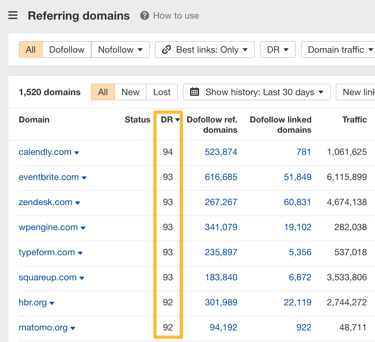The height and width of the screenshot is (342, 375).
Task: Sort by the Traffic column header
Action: (x=354, y=119)
